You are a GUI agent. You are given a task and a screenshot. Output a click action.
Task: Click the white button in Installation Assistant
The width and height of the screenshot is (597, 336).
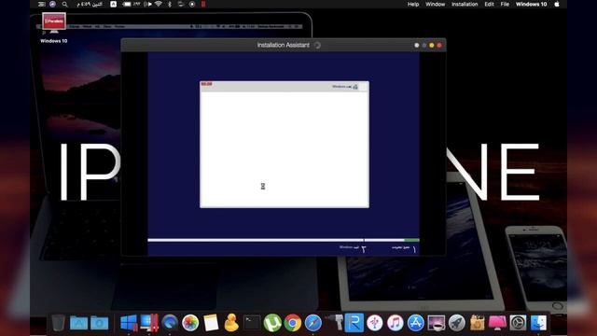pos(417,45)
